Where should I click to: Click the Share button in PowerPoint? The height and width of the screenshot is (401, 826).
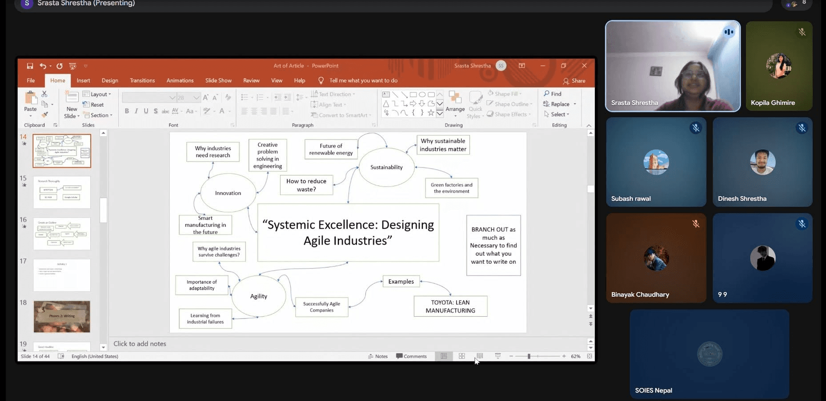574,81
